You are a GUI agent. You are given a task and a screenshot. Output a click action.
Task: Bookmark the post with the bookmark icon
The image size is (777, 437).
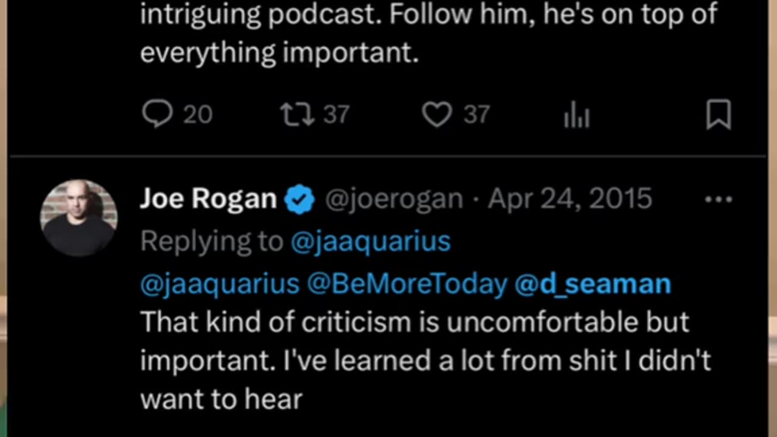point(719,115)
